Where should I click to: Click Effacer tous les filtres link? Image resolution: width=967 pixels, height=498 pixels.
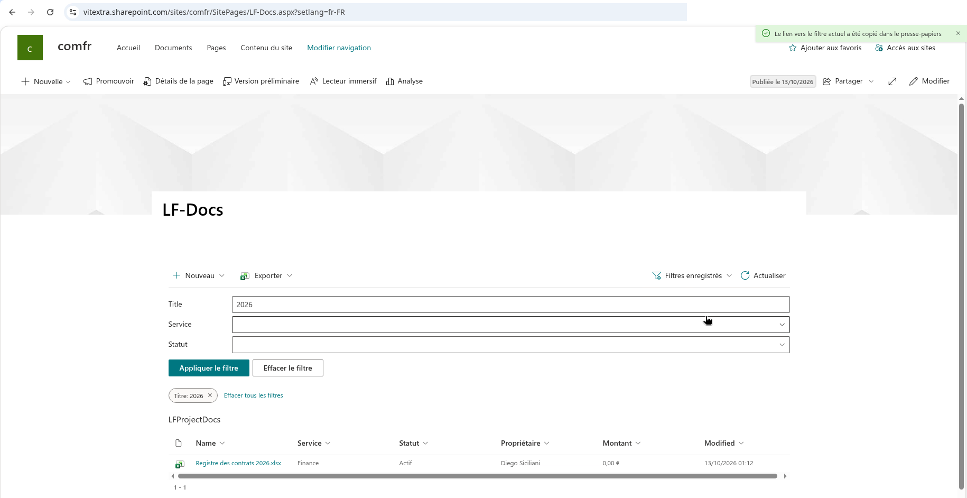click(254, 395)
